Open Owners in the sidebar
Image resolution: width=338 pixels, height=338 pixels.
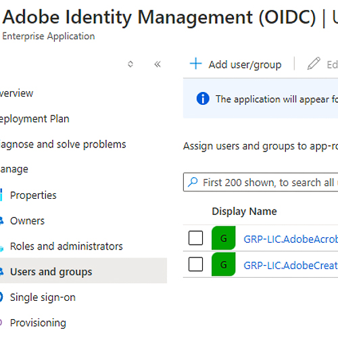27,221
